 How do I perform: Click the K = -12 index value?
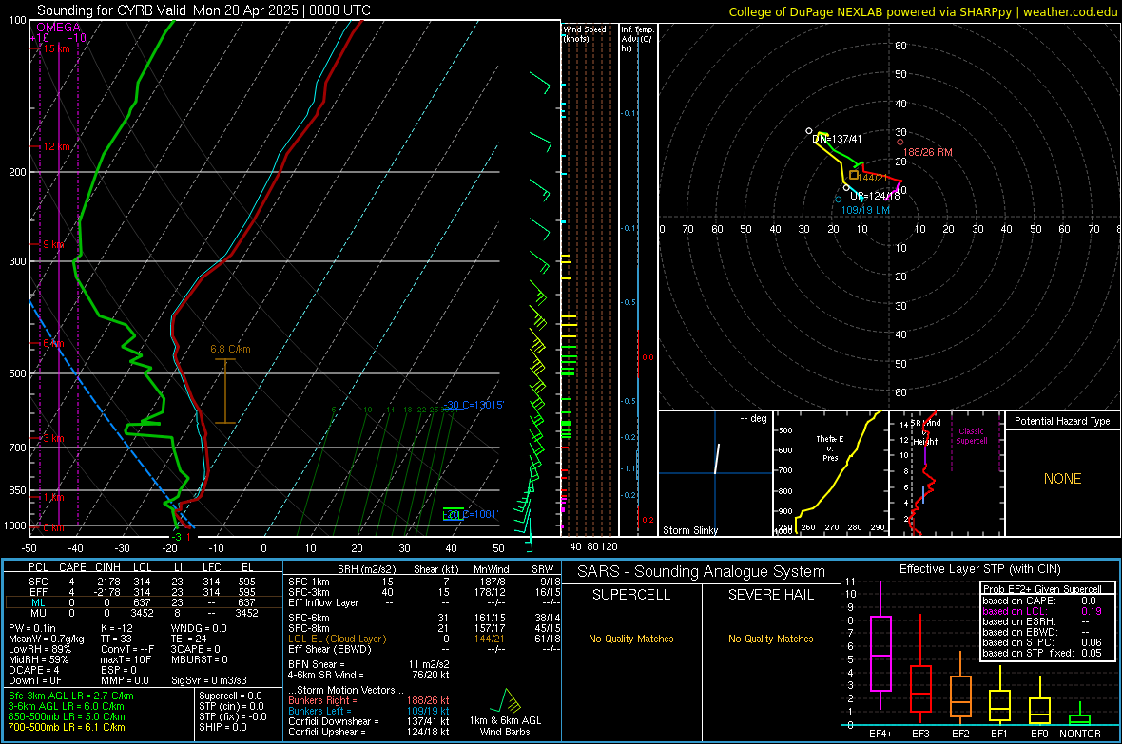(x=118, y=628)
